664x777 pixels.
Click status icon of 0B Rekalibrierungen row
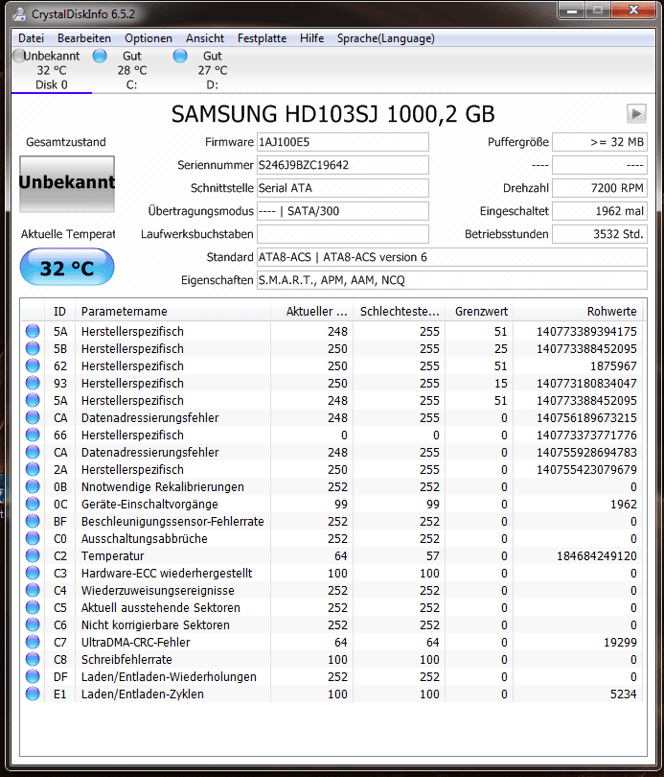tap(33, 486)
